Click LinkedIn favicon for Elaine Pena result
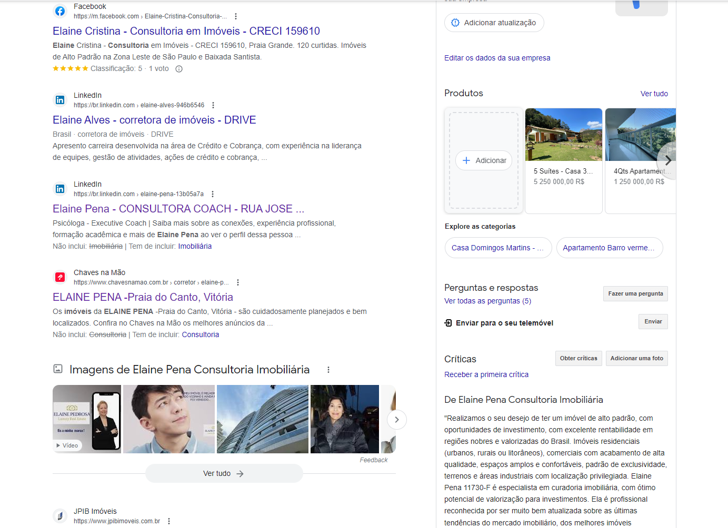Image resolution: width=728 pixels, height=528 pixels. coord(60,189)
